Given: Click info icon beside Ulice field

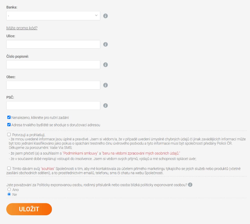Looking at the screenshot, I should [105, 44].
